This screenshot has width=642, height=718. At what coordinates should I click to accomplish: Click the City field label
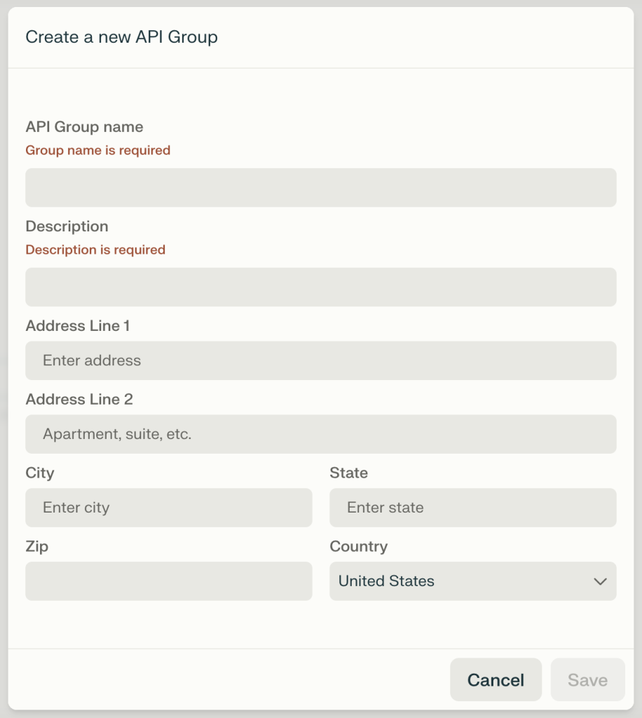[x=40, y=473]
